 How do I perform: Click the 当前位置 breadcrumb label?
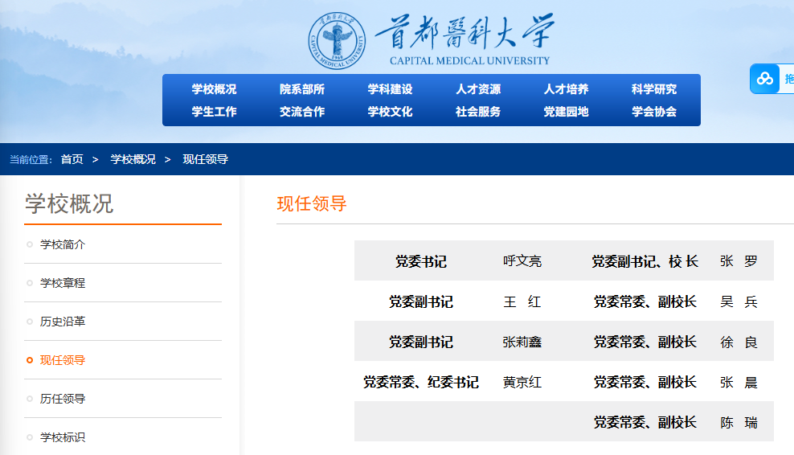pyautogui.click(x=31, y=160)
